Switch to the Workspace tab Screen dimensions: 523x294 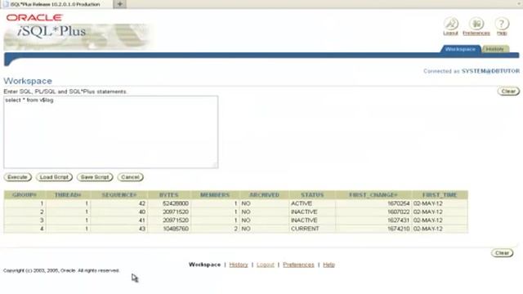460,49
